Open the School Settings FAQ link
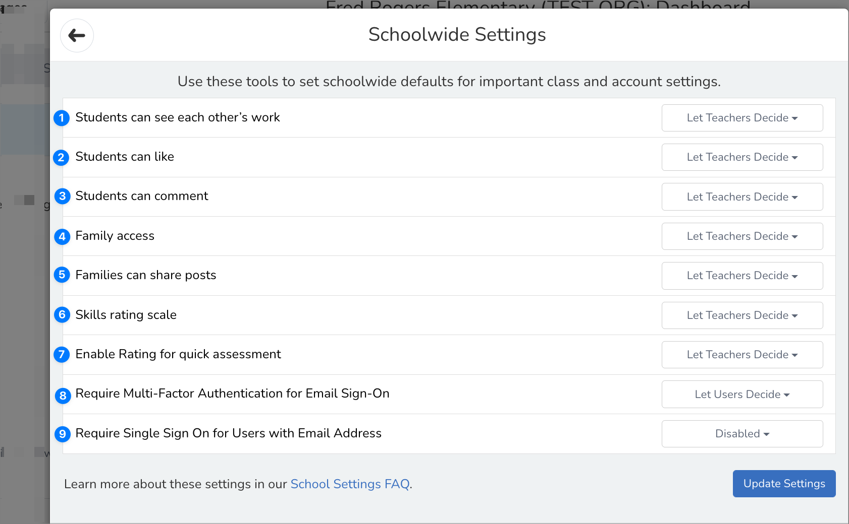Image resolution: width=849 pixels, height=524 pixels. point(350,484)
